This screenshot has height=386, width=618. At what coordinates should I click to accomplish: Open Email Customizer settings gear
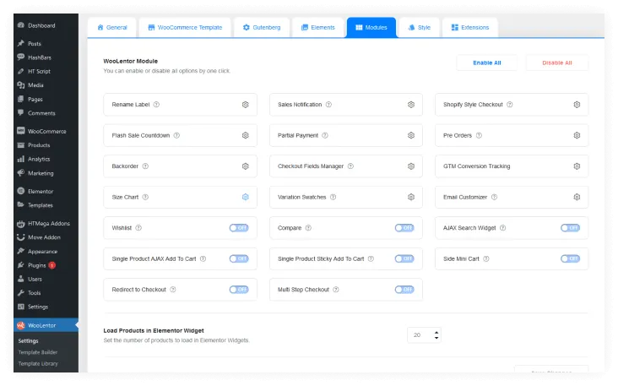pyautogui.click(x=577, y=197)
